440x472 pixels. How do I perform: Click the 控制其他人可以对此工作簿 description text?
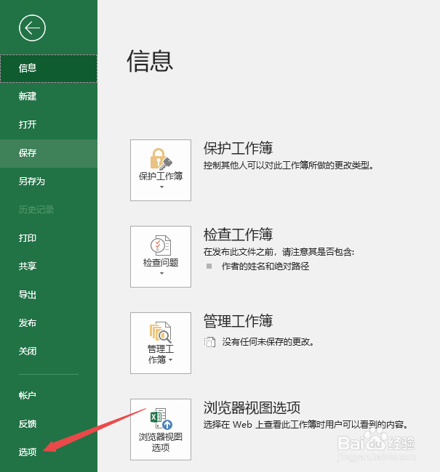coord(289,166)
